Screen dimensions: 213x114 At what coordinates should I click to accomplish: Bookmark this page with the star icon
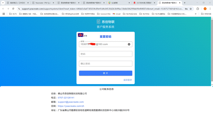tap(191, 9)
